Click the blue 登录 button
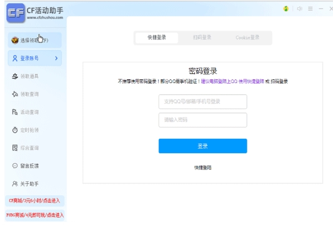This screenshot has height=227, width=333. click(x=203, y=146)
